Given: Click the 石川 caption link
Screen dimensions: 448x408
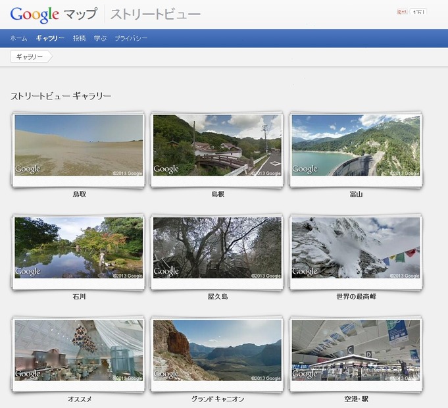Looking at the screenshot, I should (x=79, y=297).
